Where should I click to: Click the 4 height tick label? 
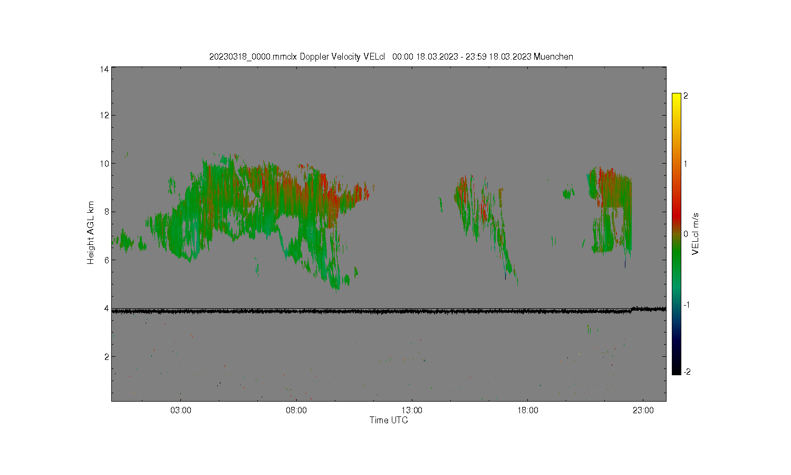tap(106, 308)
